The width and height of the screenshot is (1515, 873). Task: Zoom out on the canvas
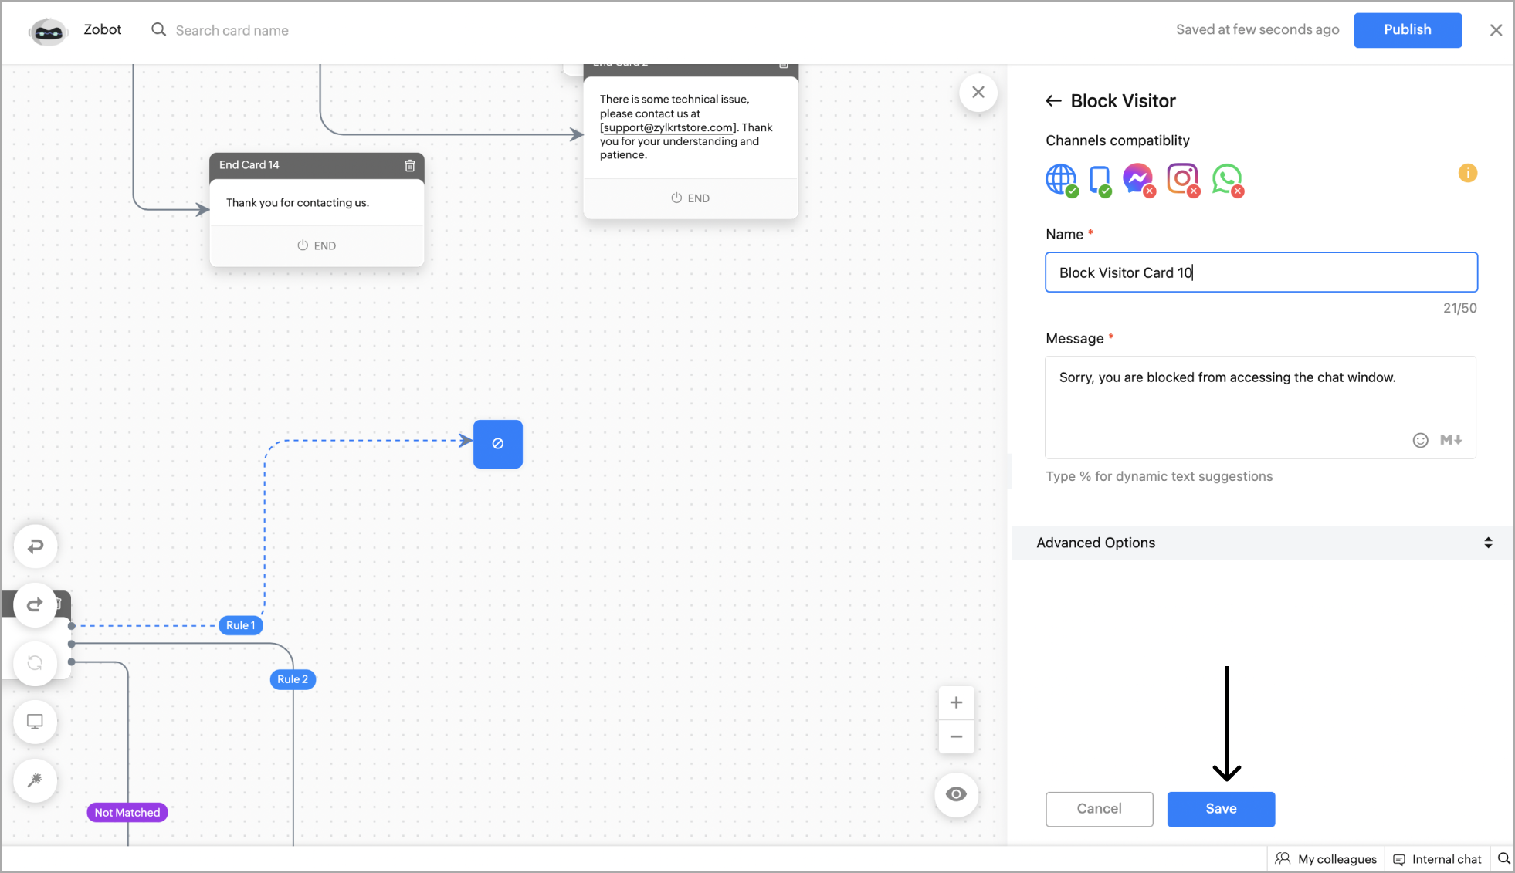(956, 736)
